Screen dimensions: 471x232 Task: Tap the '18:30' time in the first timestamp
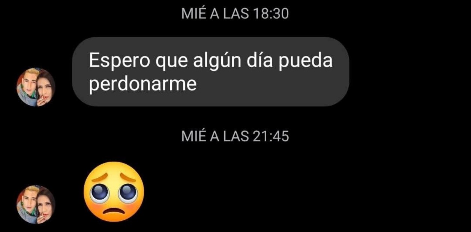point(271,14)
